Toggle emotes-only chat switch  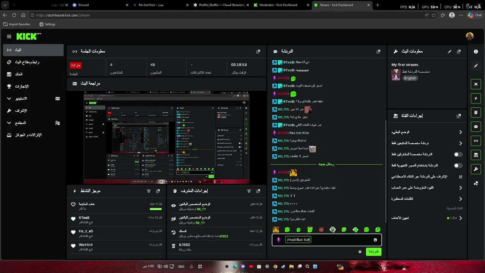[458, 165]
